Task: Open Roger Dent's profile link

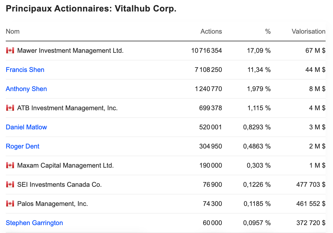Action: (x=22, y=146)
